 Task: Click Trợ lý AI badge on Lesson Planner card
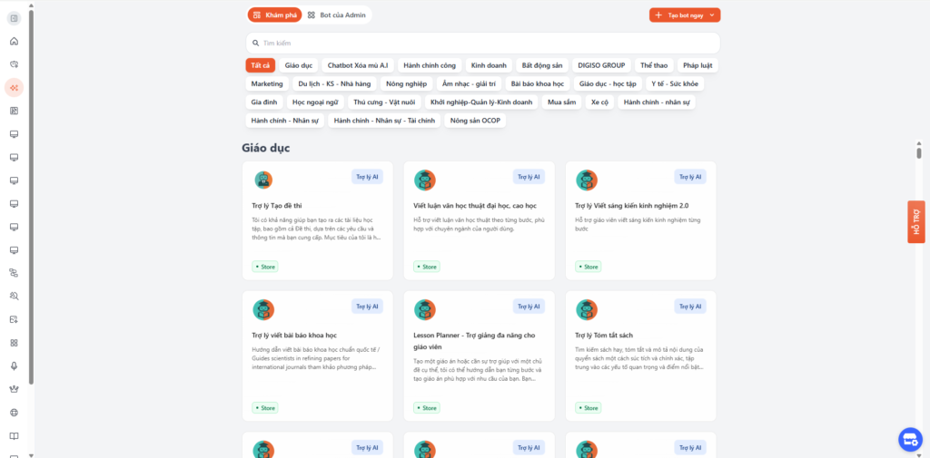[x=529, y=307]
